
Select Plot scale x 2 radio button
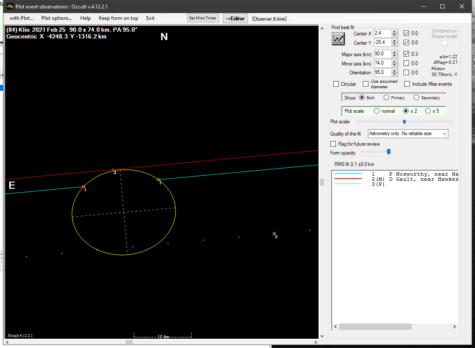pyautogui.click(x=406, y=111)
